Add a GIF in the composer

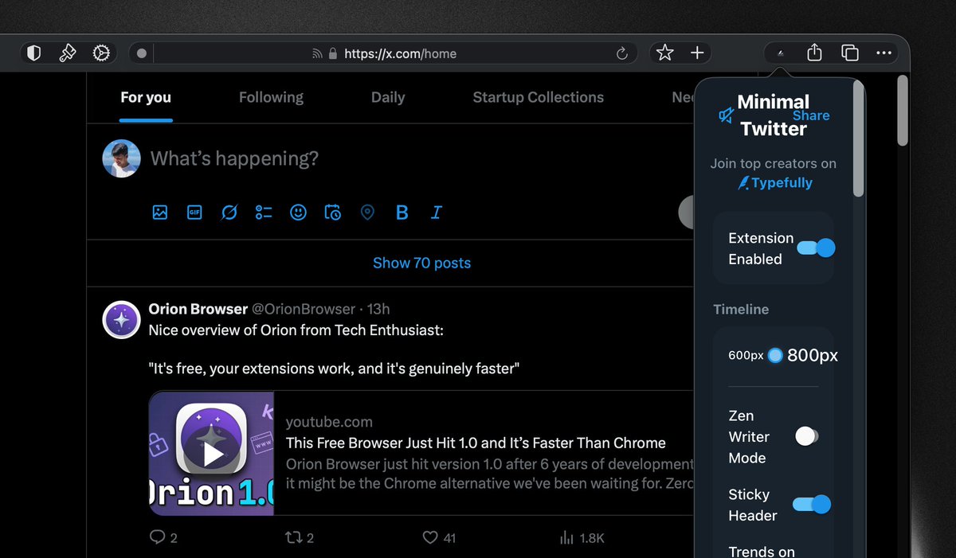pos(194,213)
